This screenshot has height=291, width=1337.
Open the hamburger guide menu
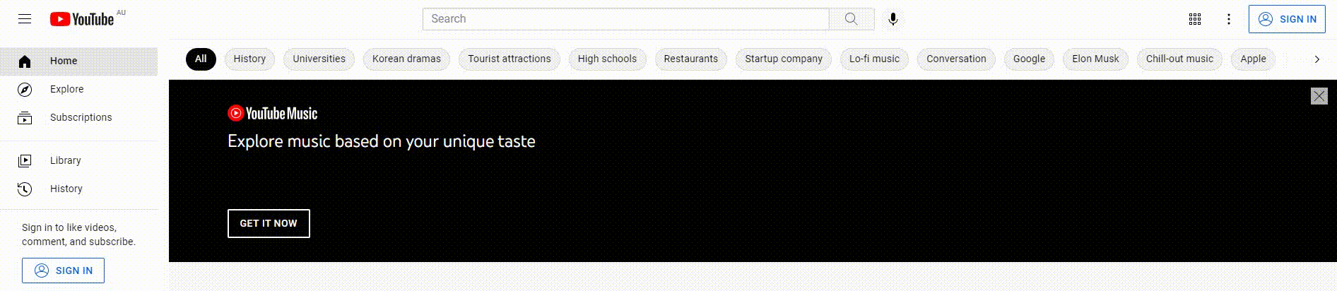point(25,19)
